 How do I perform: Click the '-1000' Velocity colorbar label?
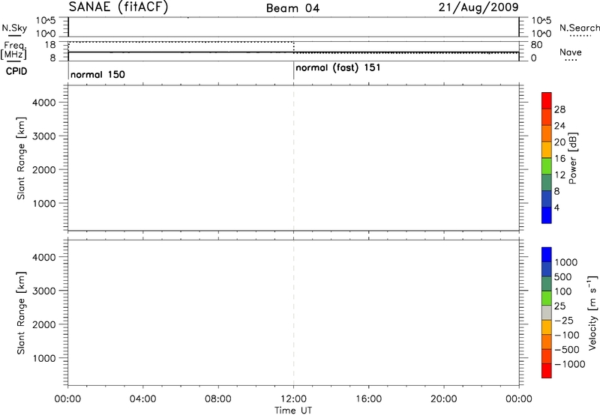coord(570,364)
